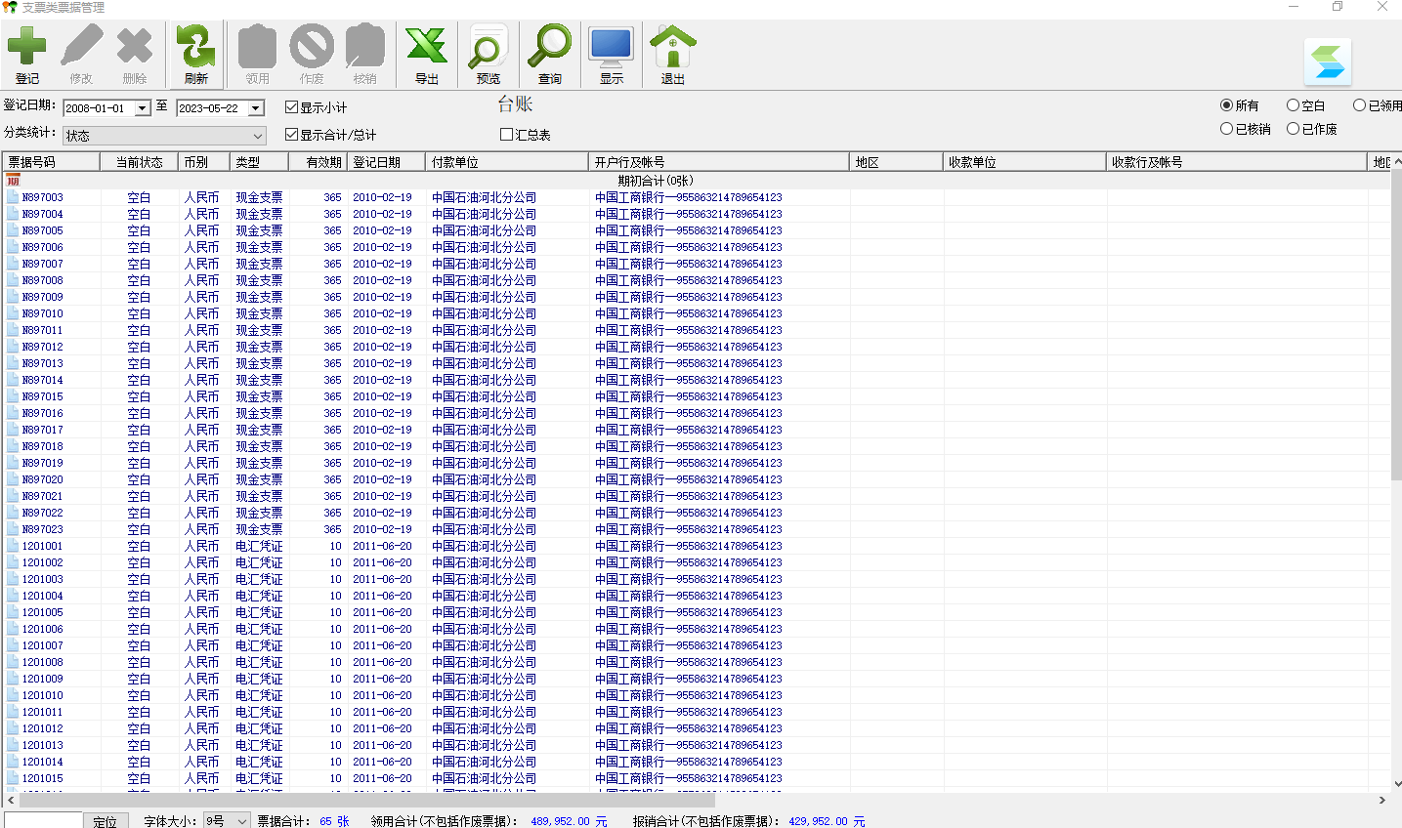
Task: Select the 已作废 radio button
Action: 1293,129
